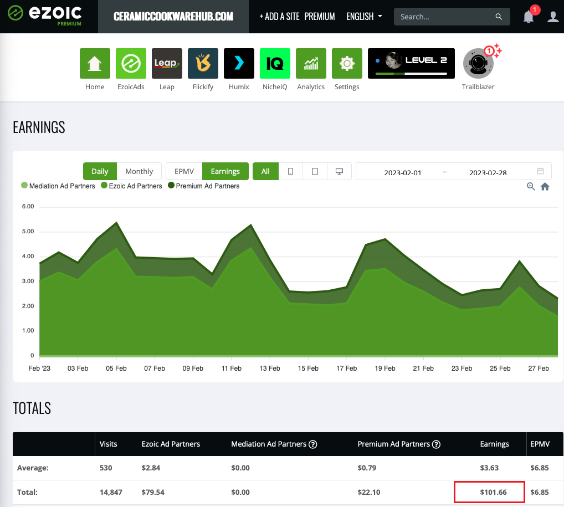Viewport: 564px width, 507px height.
Task: Select average visits value 530
Action: [x=106, y=468]
